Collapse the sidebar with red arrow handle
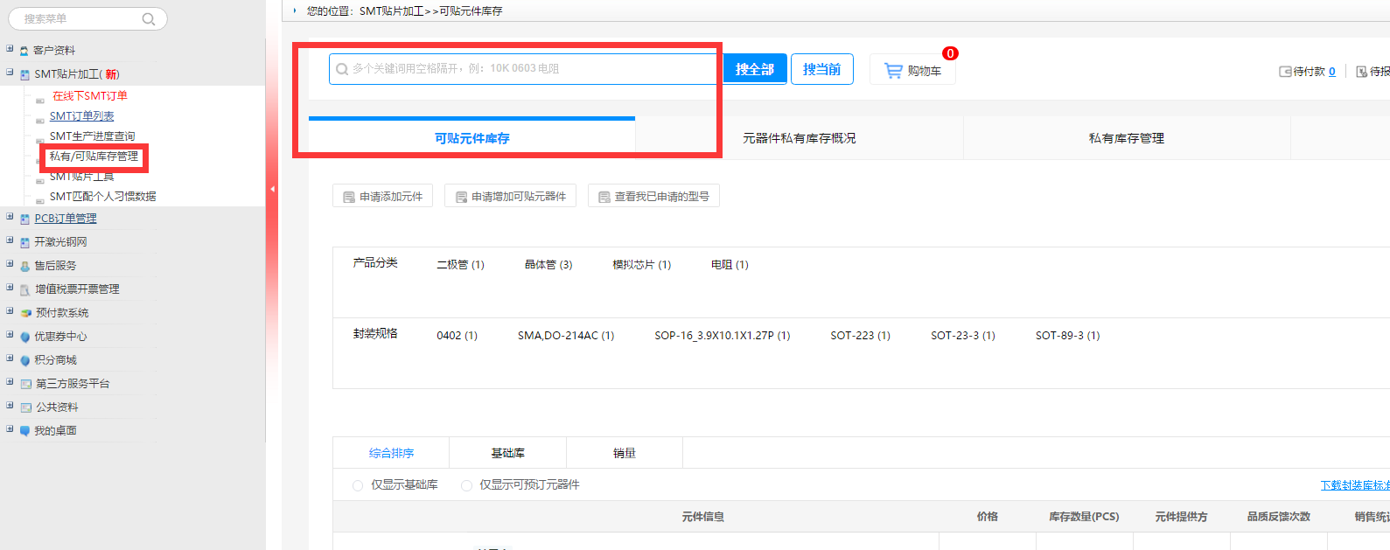The height and width of the screenshot is (550, 1390). [x=272, y=189]
